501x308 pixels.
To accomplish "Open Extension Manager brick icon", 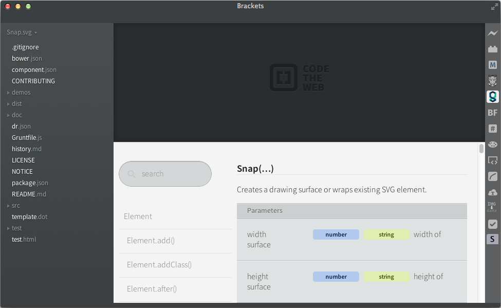I will click(492, 49).
